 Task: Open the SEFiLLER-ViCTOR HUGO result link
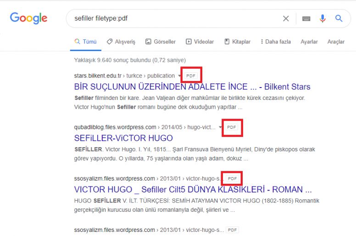point(123,138)
